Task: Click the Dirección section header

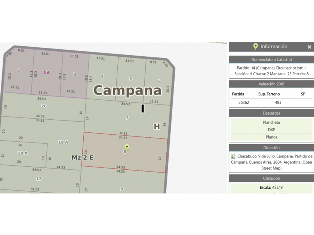Action: coord(271,148)
